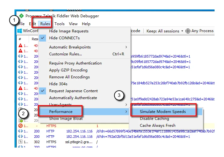Open the File menu

pyautogui.click(x=21, y=24)
